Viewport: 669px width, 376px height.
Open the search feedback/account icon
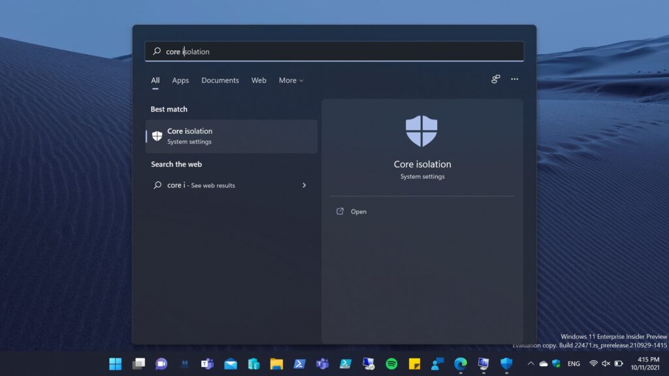tap(496, 80)
